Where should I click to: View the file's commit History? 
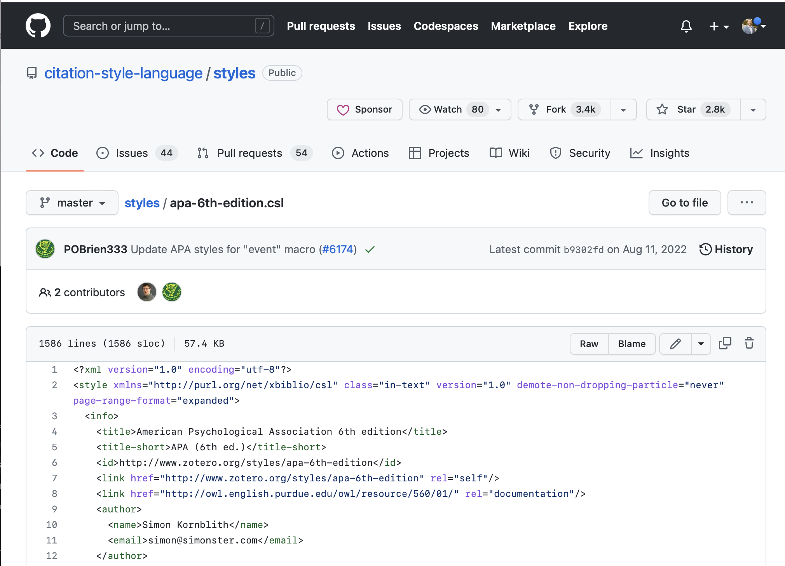click(726, 249)
